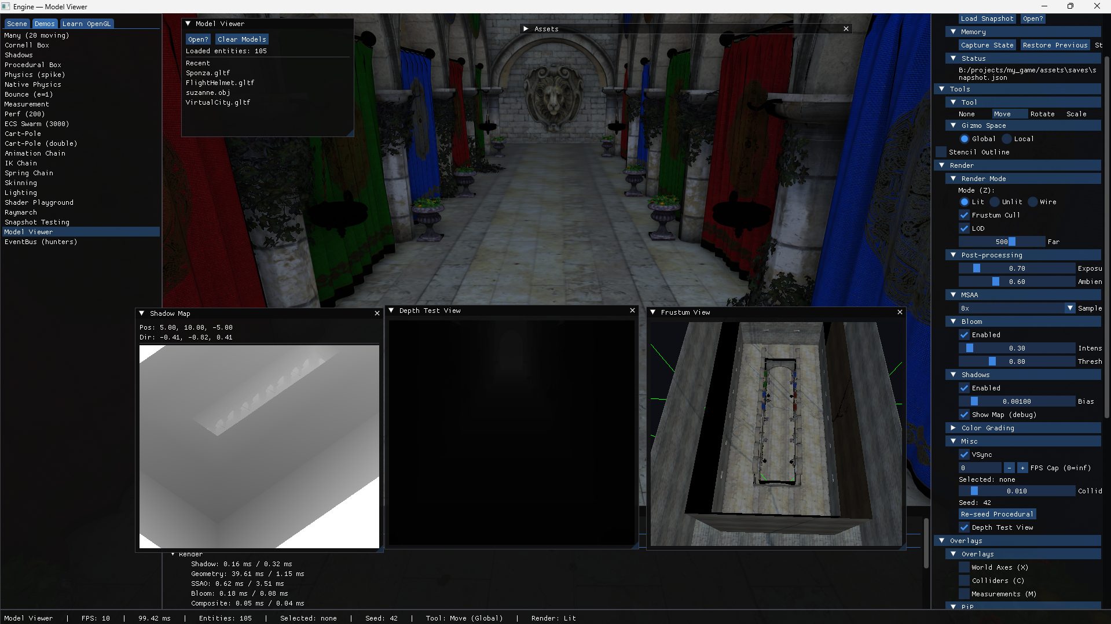
Task: Click the LOD Far distance slider
Action: click(x=1002, y=242)
